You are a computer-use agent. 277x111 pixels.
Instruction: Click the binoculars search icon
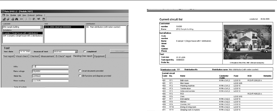point(16,19)
